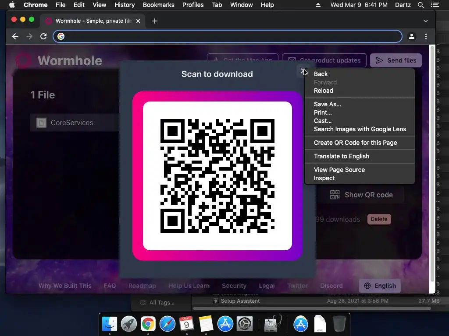Open Calendar from the Dock
The image size is (449, 336).
click(186, 324)
